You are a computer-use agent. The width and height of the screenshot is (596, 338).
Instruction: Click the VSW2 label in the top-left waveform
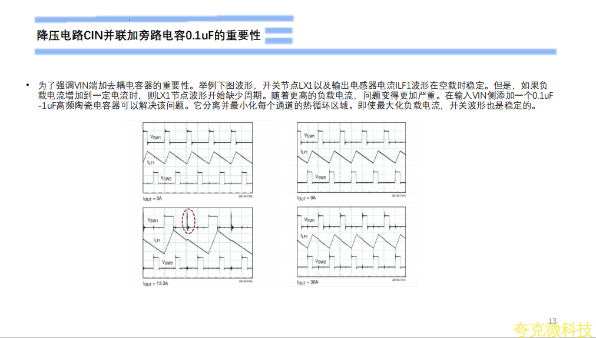tap(167, 178)
